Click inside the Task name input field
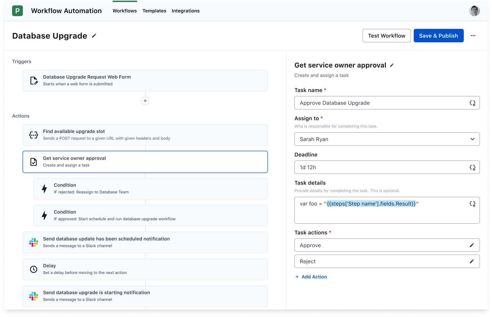 pyautogui.click(x=370, y=103)
